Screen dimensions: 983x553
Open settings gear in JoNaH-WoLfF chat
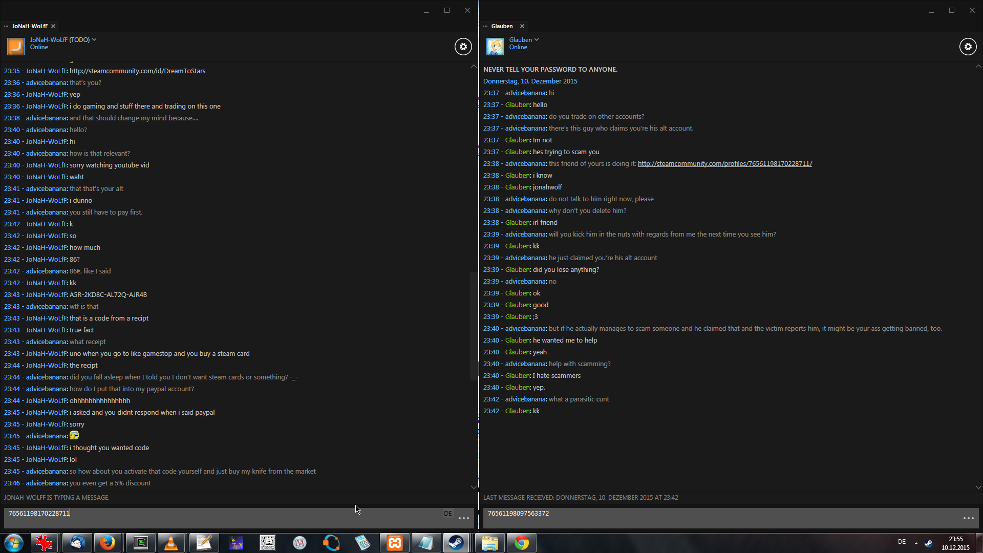[x=463, y=47]
